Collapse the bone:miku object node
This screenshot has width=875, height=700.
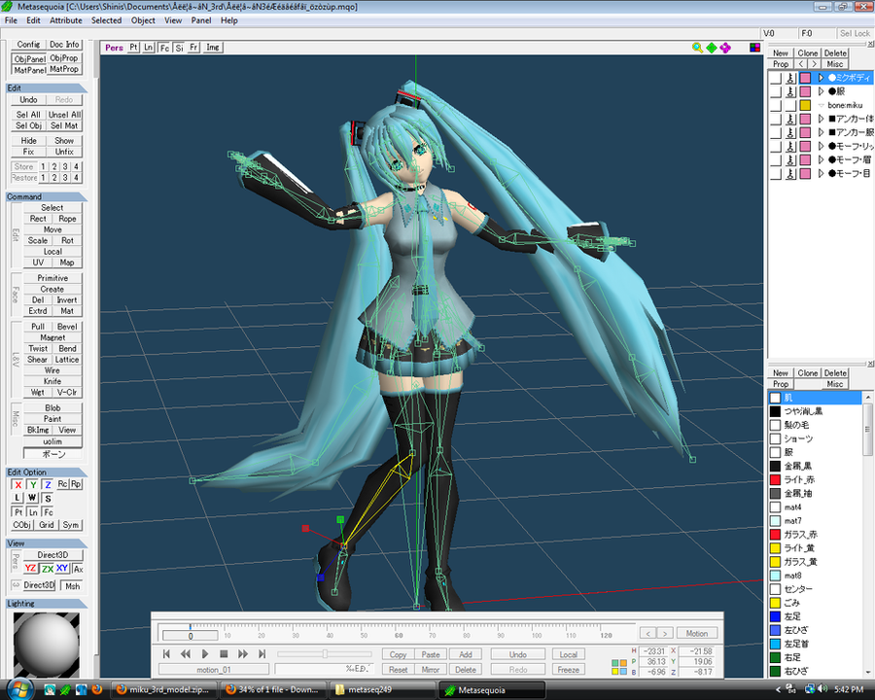coord(821,106)
